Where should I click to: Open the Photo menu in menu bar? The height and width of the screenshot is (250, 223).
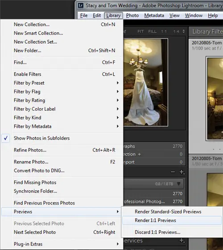(132, 16)
